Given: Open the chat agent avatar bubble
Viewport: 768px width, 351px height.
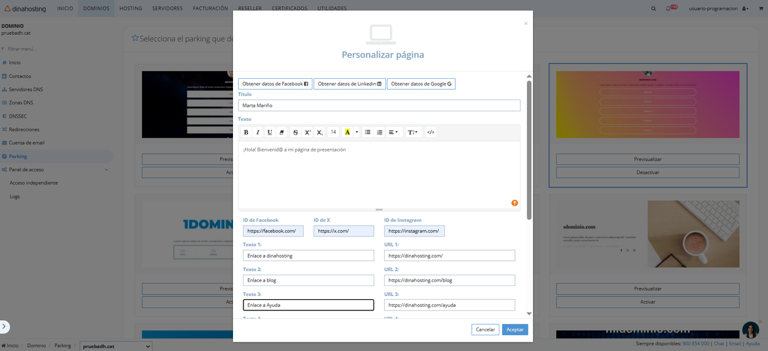Looking at the screenshot, I should (750, 330).
